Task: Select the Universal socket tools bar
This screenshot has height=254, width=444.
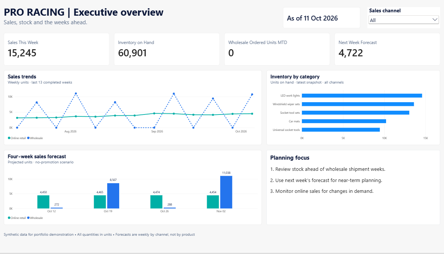Action: [x=341, y=130]
